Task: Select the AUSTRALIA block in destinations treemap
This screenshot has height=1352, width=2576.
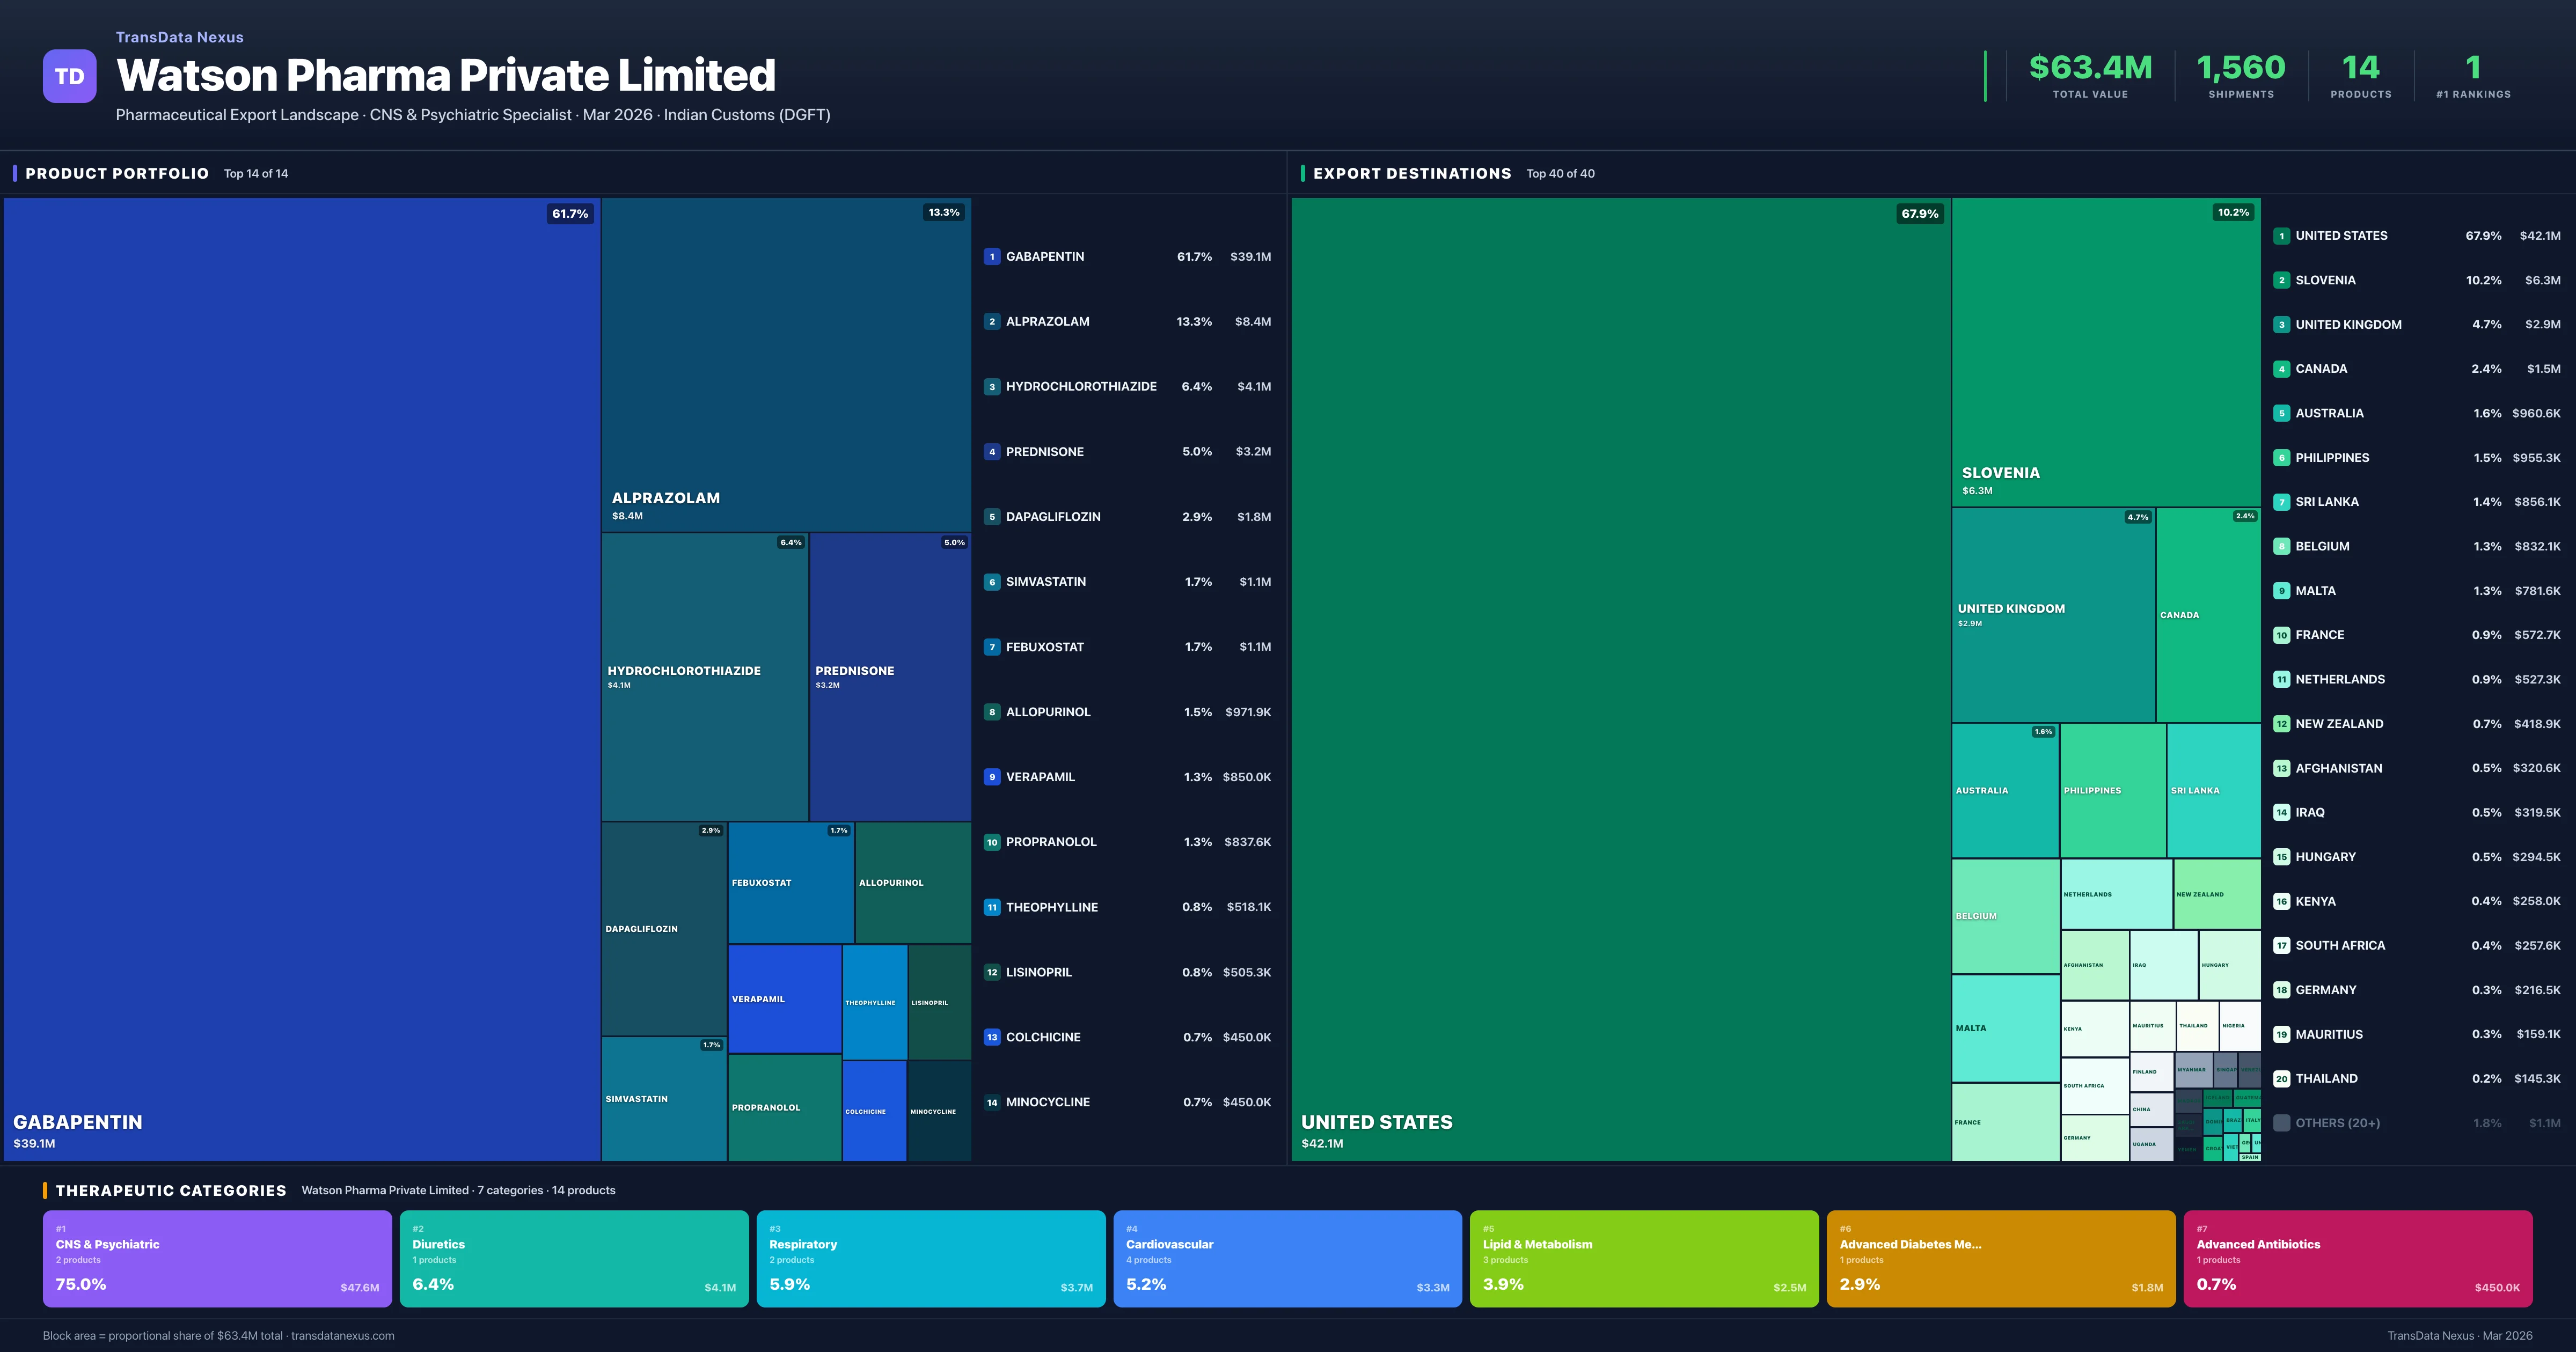Action: pyautogui.click(x=2005, y=790)
